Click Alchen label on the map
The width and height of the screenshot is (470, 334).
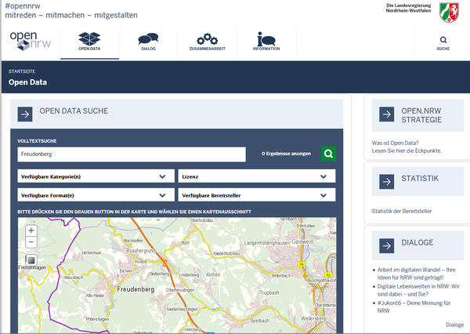213,274
